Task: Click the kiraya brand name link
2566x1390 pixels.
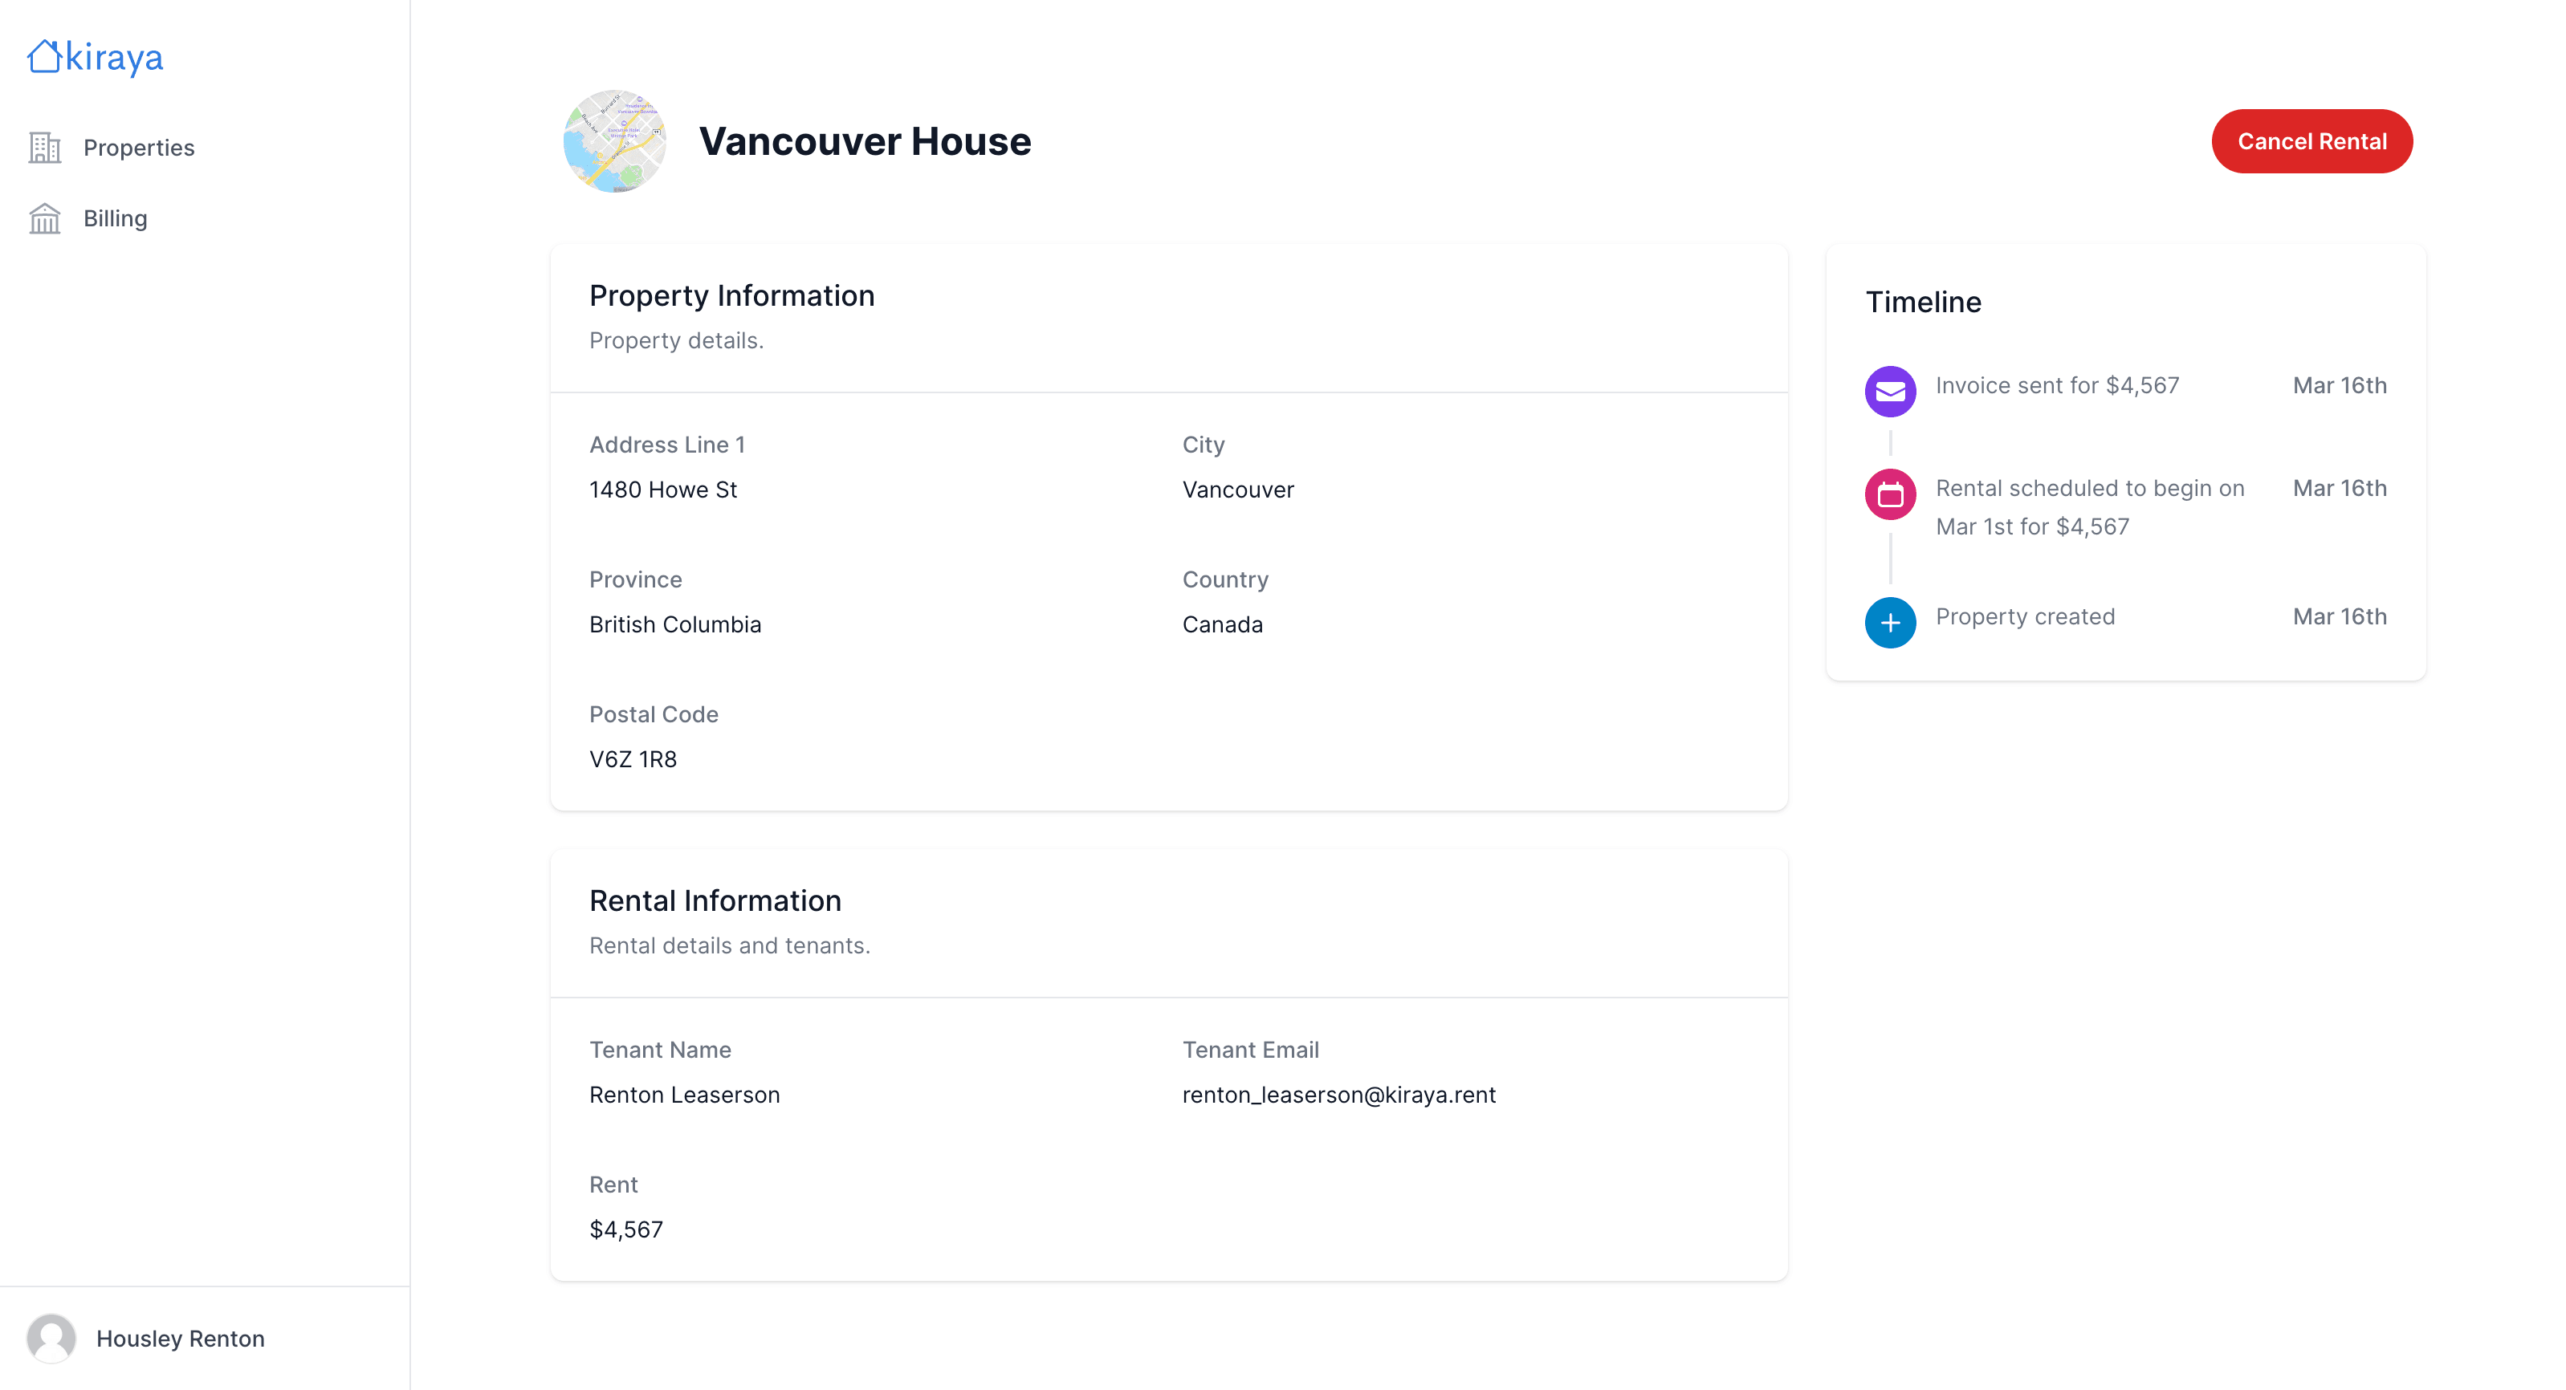Action: click(115, 58)
